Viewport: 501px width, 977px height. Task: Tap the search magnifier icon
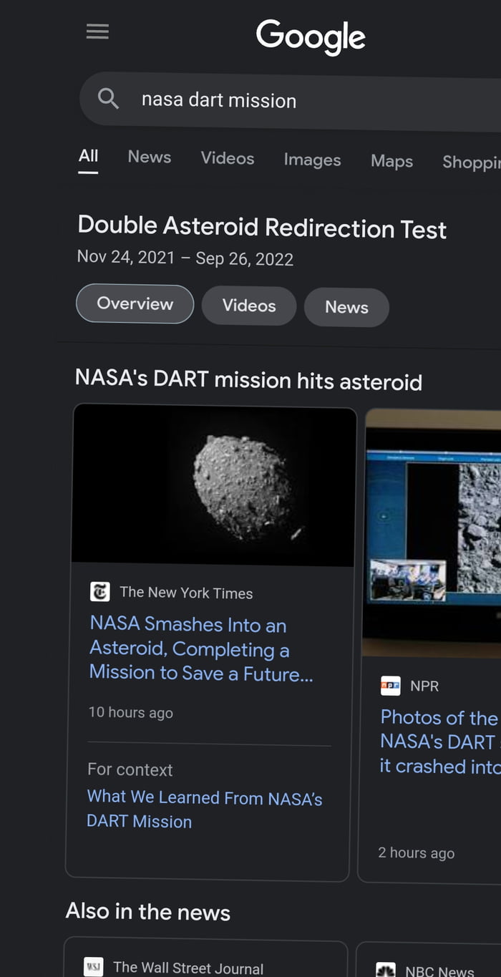108,99
